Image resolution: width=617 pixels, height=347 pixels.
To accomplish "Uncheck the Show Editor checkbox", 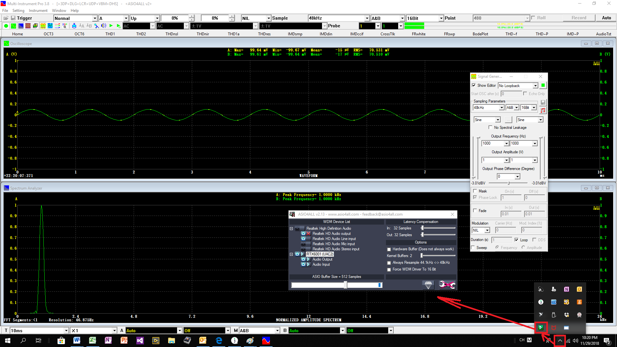I will [x=474, y=85].
